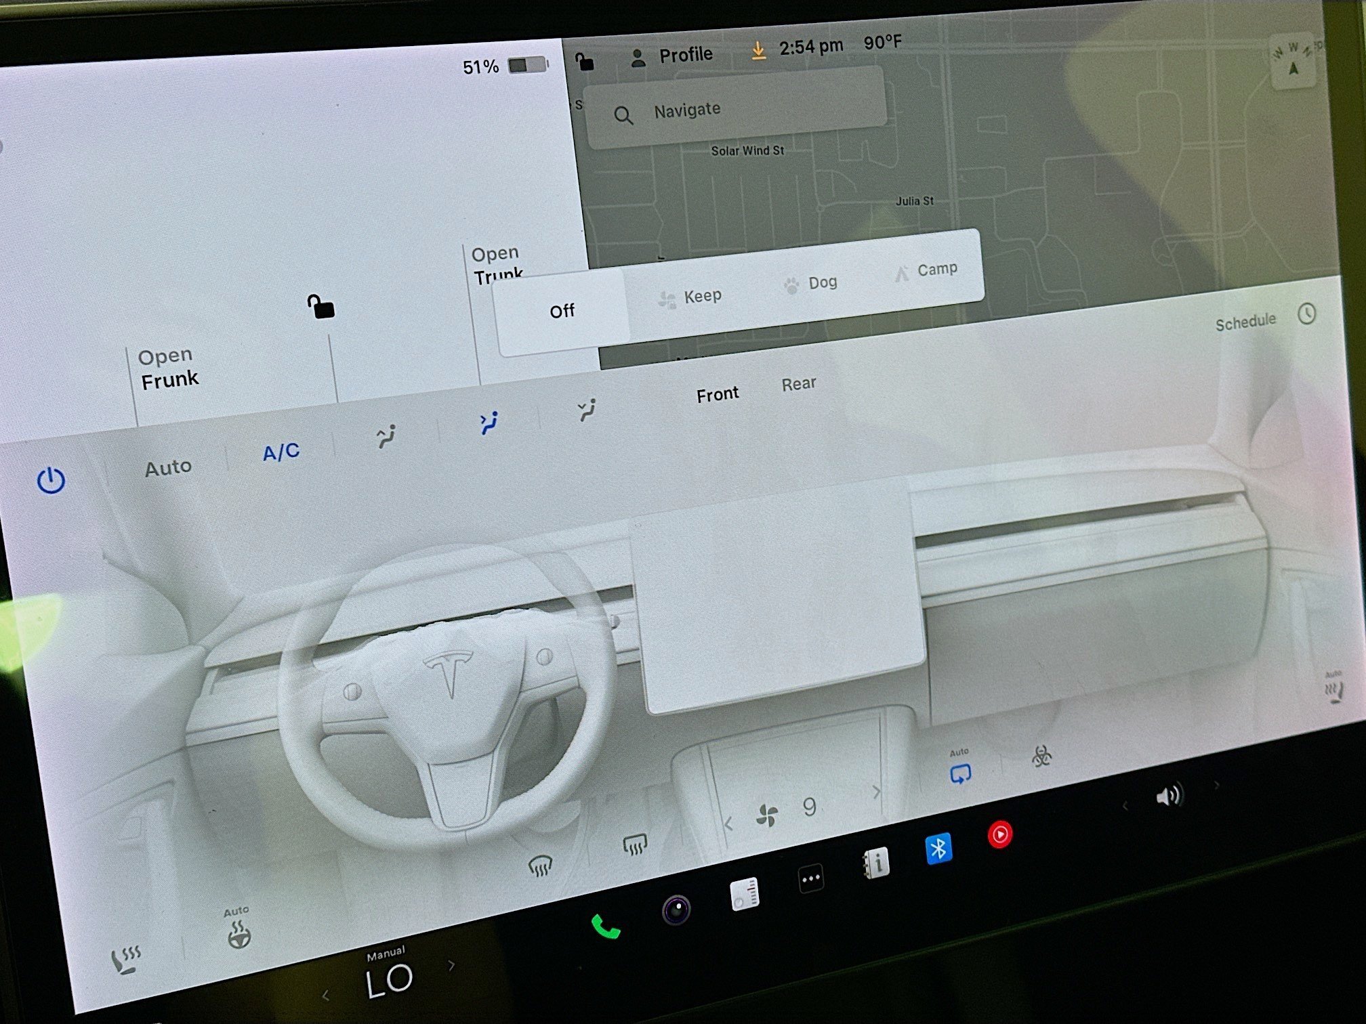Image resolution: width=1366 pixels, height=1024 pixels.
Task: Switch to the Front climate tab
Action: (x=718, y=394)
